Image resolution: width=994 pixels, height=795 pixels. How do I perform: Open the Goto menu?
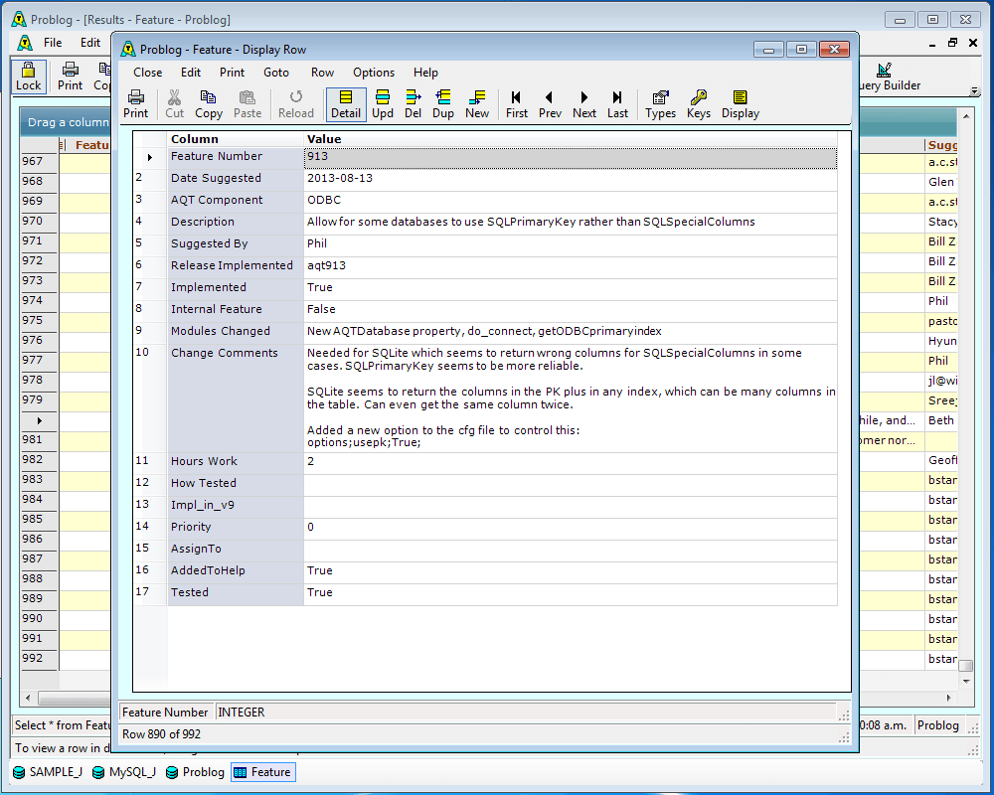[x=276, y=73]
